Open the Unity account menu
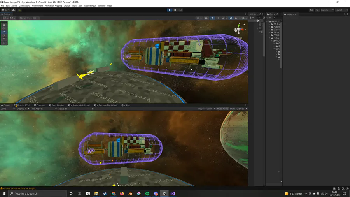Viewport: 350px width, 197px height. [5, 10]
